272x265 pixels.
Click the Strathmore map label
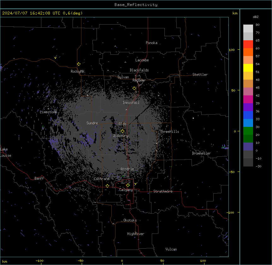[163, 191]
